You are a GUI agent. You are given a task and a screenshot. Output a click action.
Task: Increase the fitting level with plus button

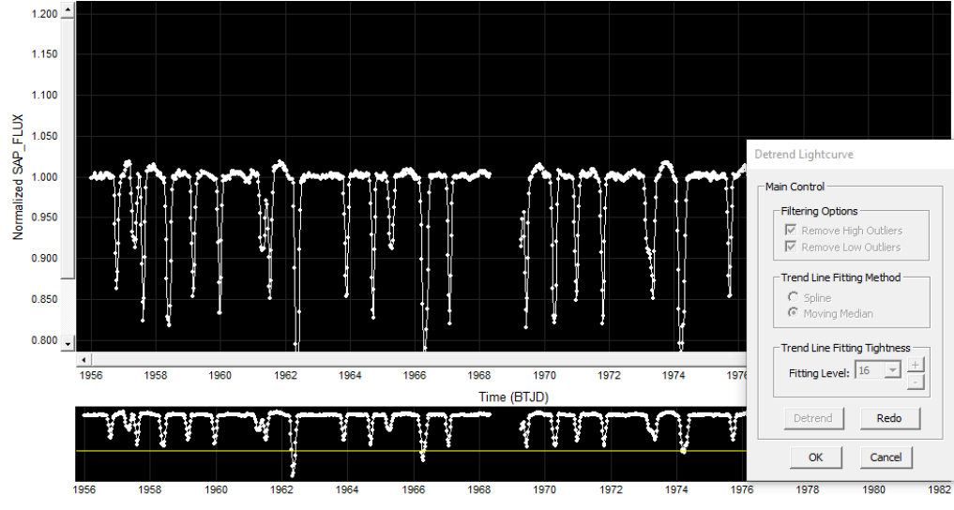pos(916,364)
